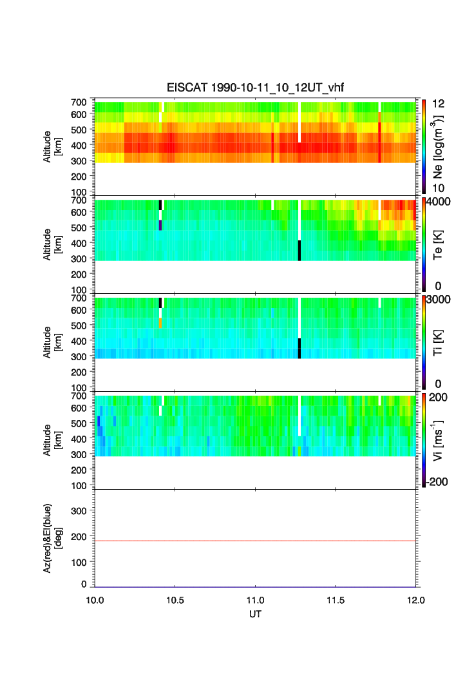Image resolution: width=456 pixels, height=685 pixels.
Task: Click the 11.5 tick on the UT axis
Action: [336, 600]
